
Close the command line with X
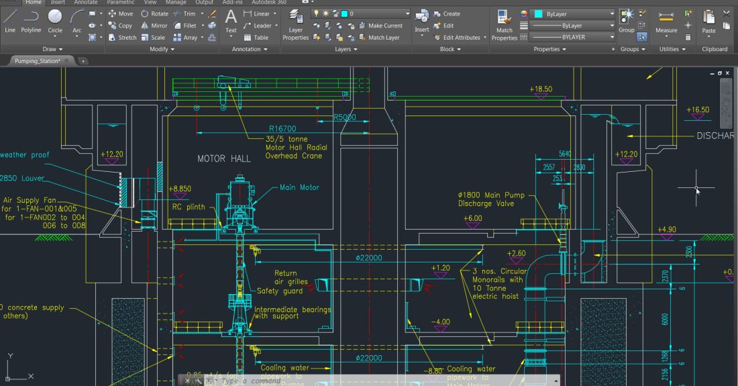[187, 381]
